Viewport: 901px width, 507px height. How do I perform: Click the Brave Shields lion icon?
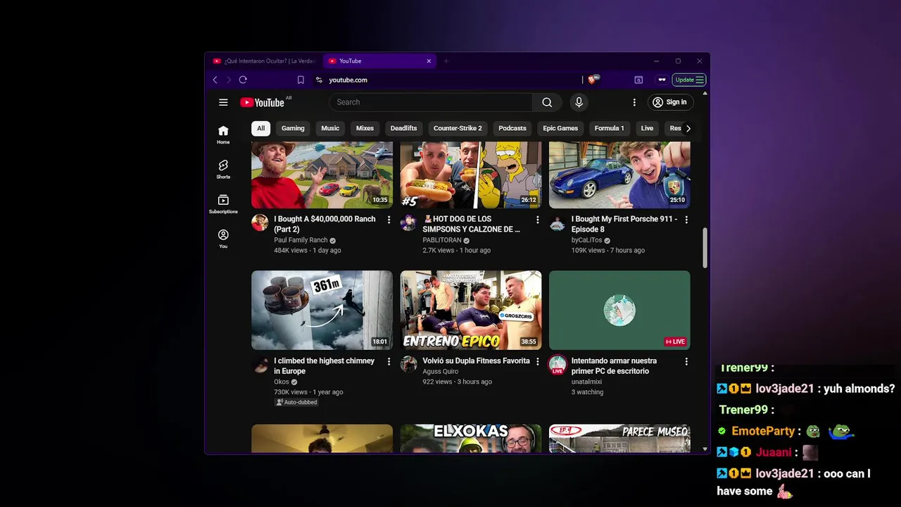click(x=592, y=80)
